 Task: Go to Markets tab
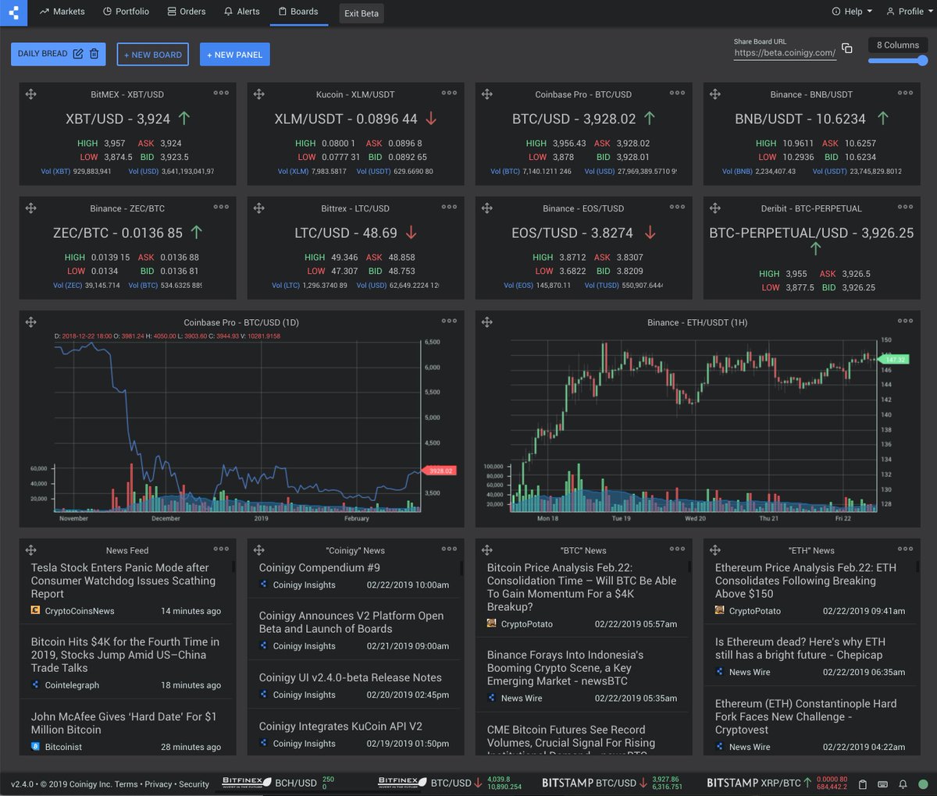point(62,12)
